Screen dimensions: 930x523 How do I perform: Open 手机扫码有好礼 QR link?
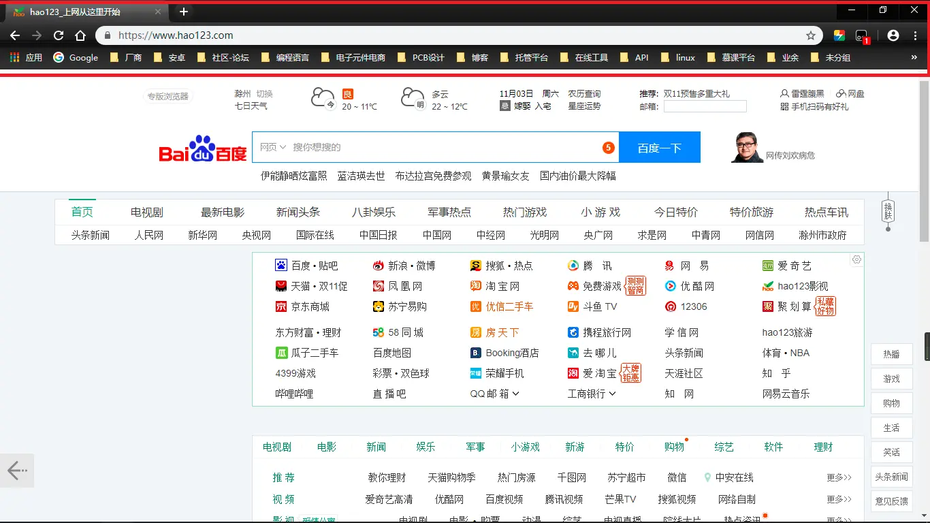click(814, 107)
